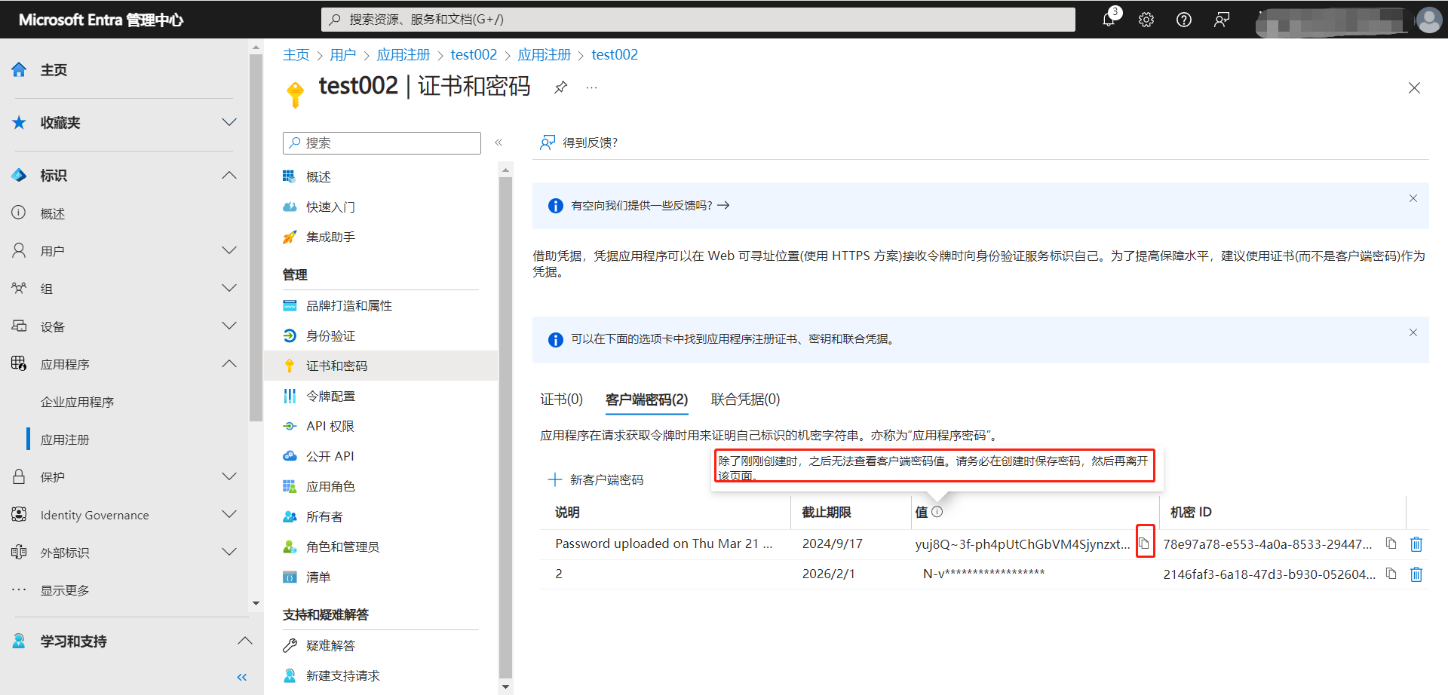Copy the secret value yuj8Q with the copy icon
Viewport: 1448px width, 695px height.
point(1145,543)
